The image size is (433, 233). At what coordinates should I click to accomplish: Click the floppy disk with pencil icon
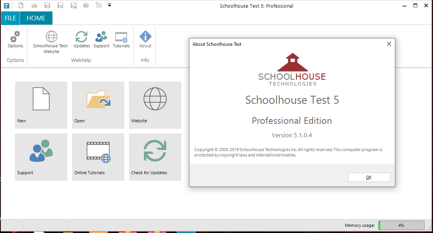click(60, 5)
